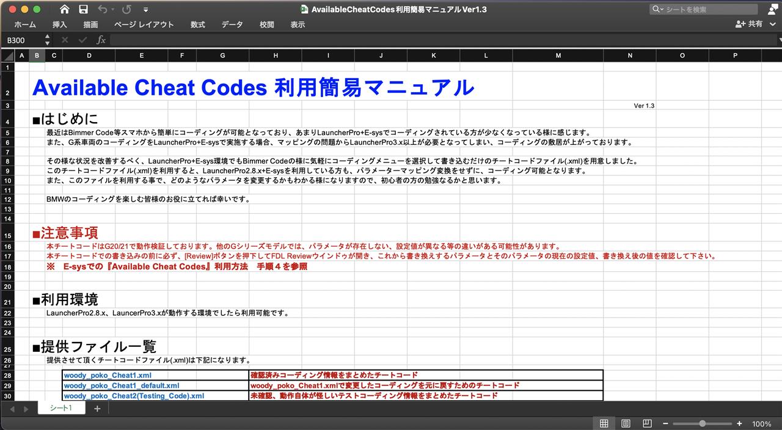Image resolution: width=782 pixels, height=430 pixels.
Task: Switch to Page Layout view in the status bar
Action: coord(626,423)
